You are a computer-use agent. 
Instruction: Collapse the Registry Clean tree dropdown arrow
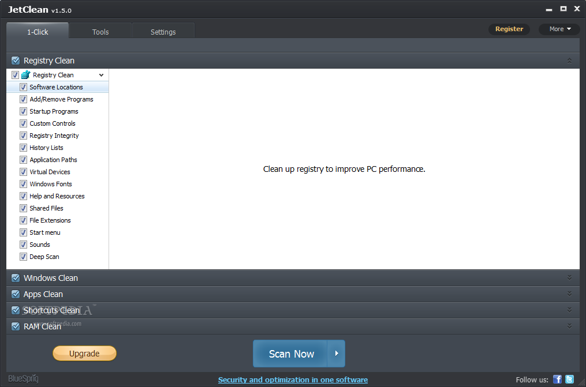click(101, 75)
